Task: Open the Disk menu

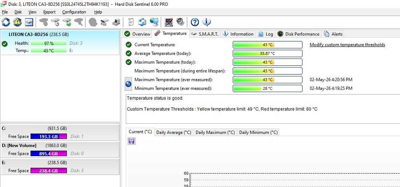Action: tap(18, 12)
